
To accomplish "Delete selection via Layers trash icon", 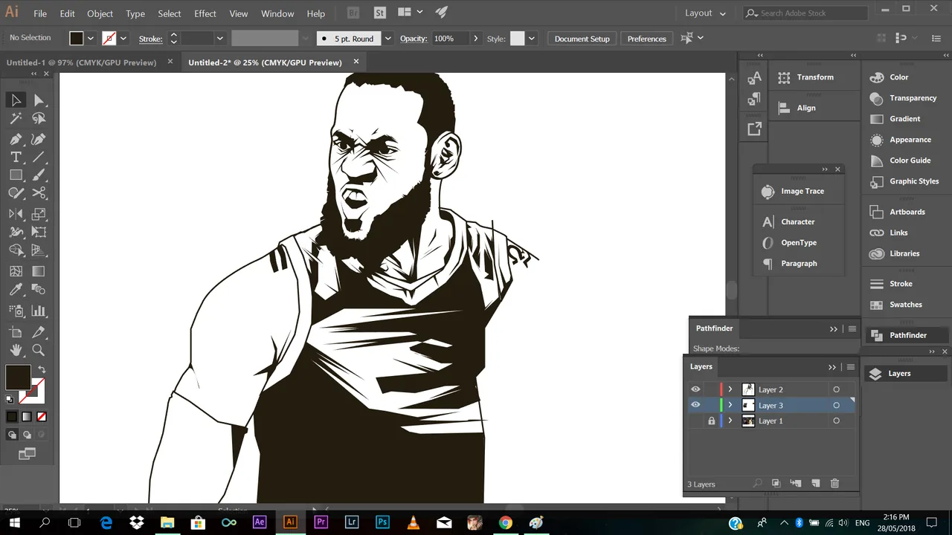I will click(x=834, y=484).
